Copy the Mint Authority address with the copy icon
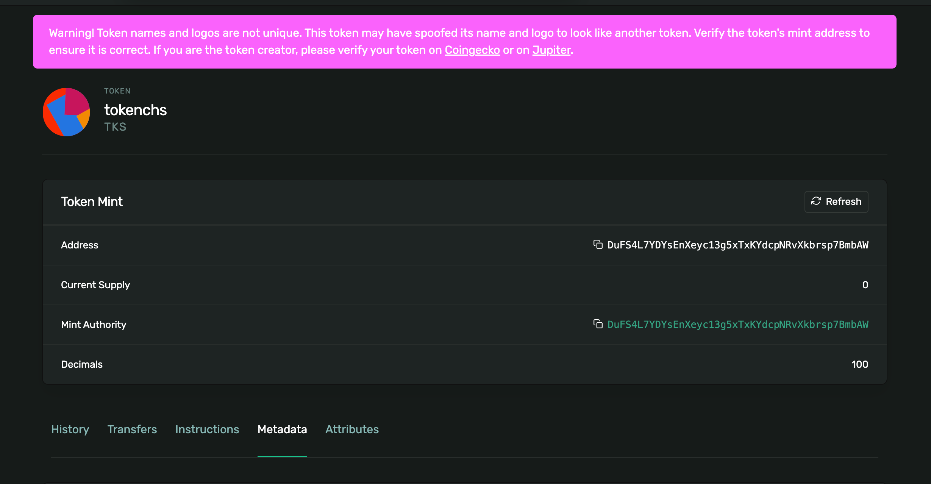 (x=598, y=324)
